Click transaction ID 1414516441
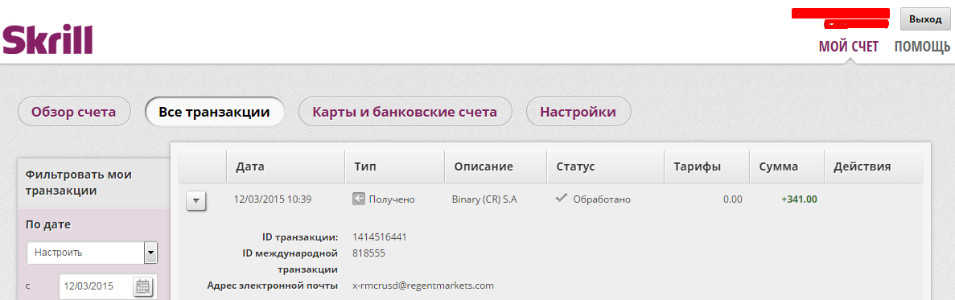 tap(380, 236)
